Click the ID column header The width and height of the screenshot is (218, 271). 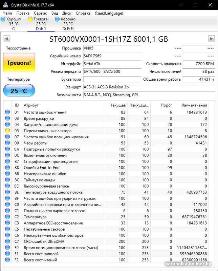tap(17, 105)
